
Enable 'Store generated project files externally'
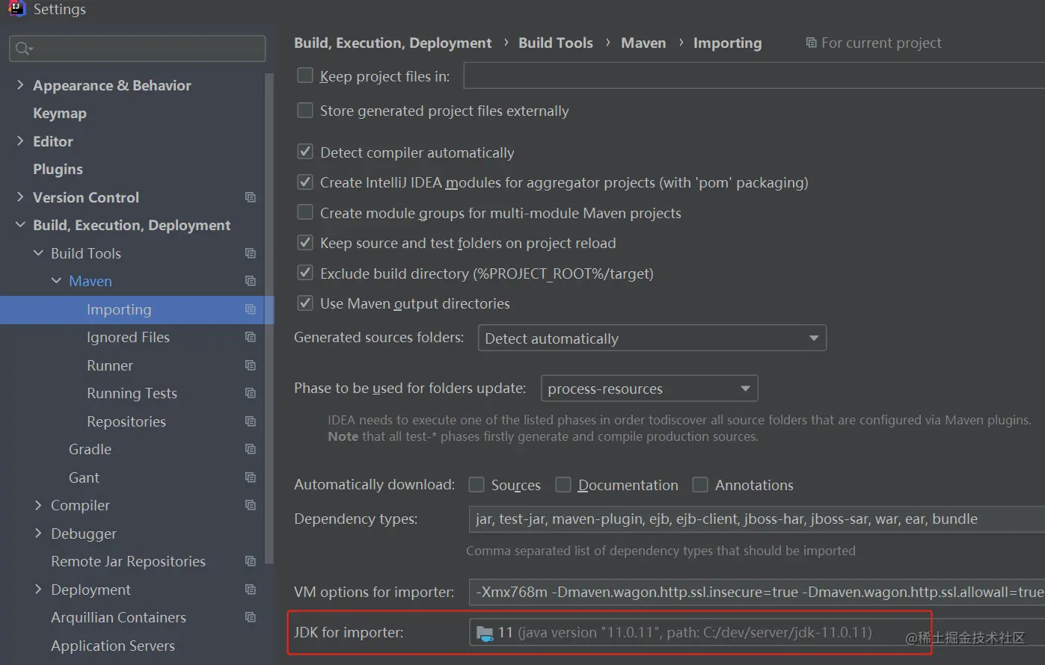coord(305,111)
